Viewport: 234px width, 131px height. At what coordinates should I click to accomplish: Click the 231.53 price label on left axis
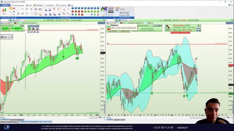103,53
